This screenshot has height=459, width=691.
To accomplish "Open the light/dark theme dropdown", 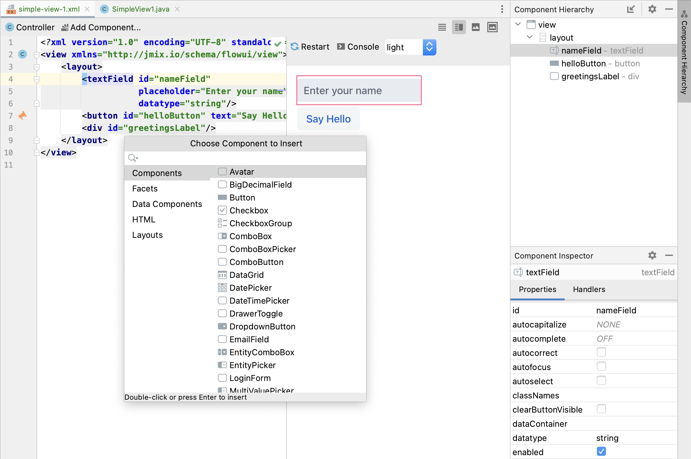I will point(429,47).
